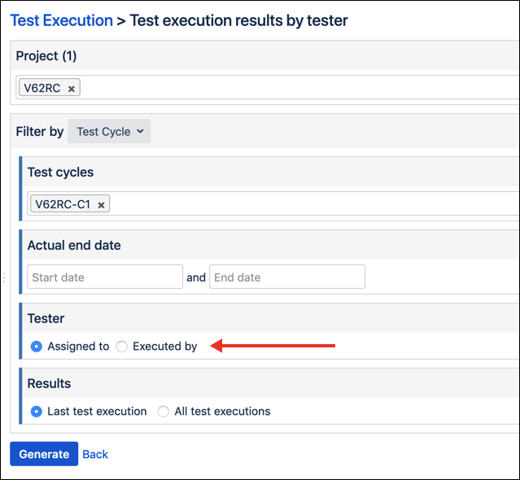Remove the V62RC-C1 test cycle tag
The height and width of the screenshot is (480, 520).
(101, 206)
